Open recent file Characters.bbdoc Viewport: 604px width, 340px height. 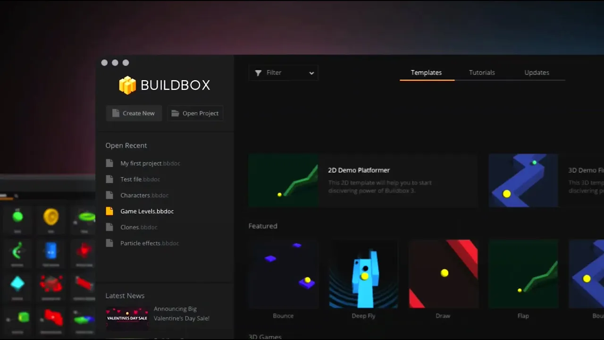tap(144, 195)
